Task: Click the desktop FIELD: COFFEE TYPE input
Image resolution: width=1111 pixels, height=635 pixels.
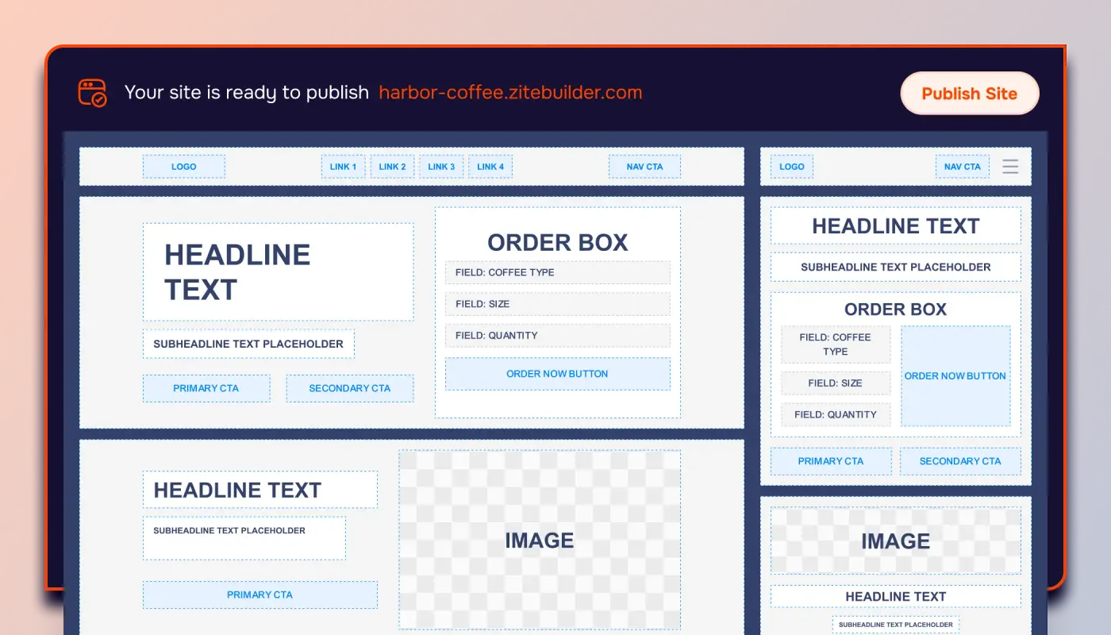Action: 558,272
